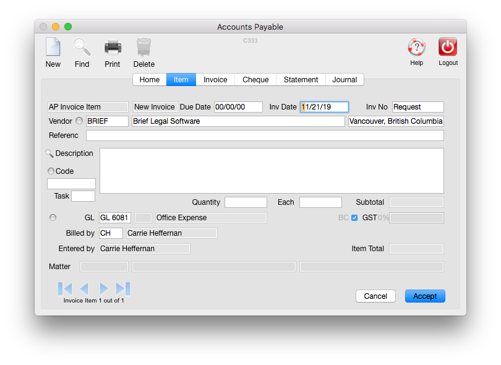Image resolution: width=501 pixels, height=365 pixels.
Task: Open the Find magnifier tool
Action: [82, 48]
